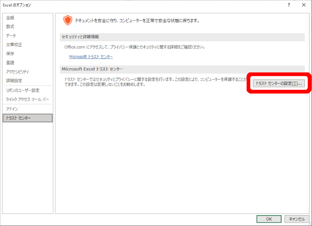
Task: Open help with the question mark icon
Action: pos(288,5)
